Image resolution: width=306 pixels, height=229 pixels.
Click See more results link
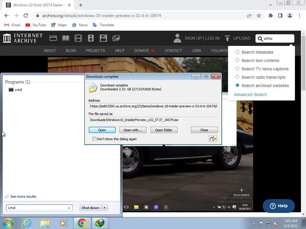click(23, 196)
